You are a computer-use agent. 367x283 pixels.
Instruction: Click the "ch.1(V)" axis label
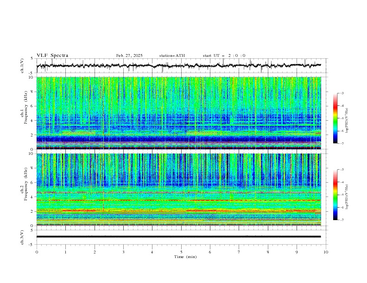click(x=22, y=66)
